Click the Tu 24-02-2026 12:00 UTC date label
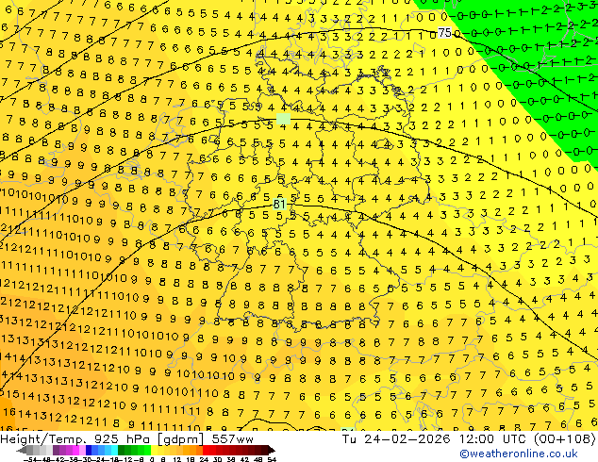Image resolution: width=598 pixels, height=462 pixels. [469, 439]
